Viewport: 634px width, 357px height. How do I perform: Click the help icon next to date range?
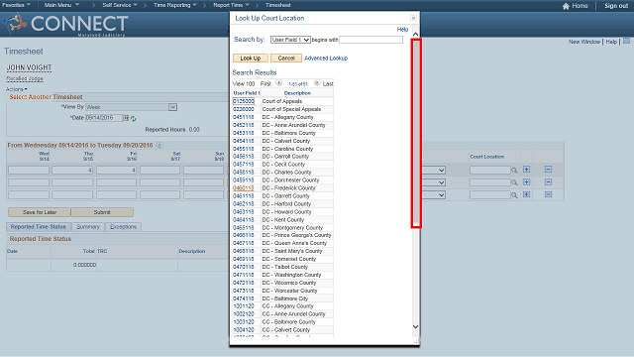click(x=159, y=146)
